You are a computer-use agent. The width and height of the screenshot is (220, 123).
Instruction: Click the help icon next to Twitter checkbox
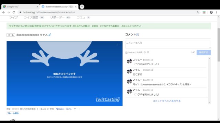[x=144, y=52]
